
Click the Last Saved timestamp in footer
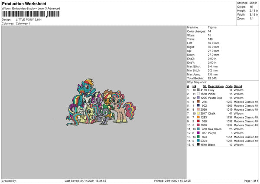click(x=85, y=181)
